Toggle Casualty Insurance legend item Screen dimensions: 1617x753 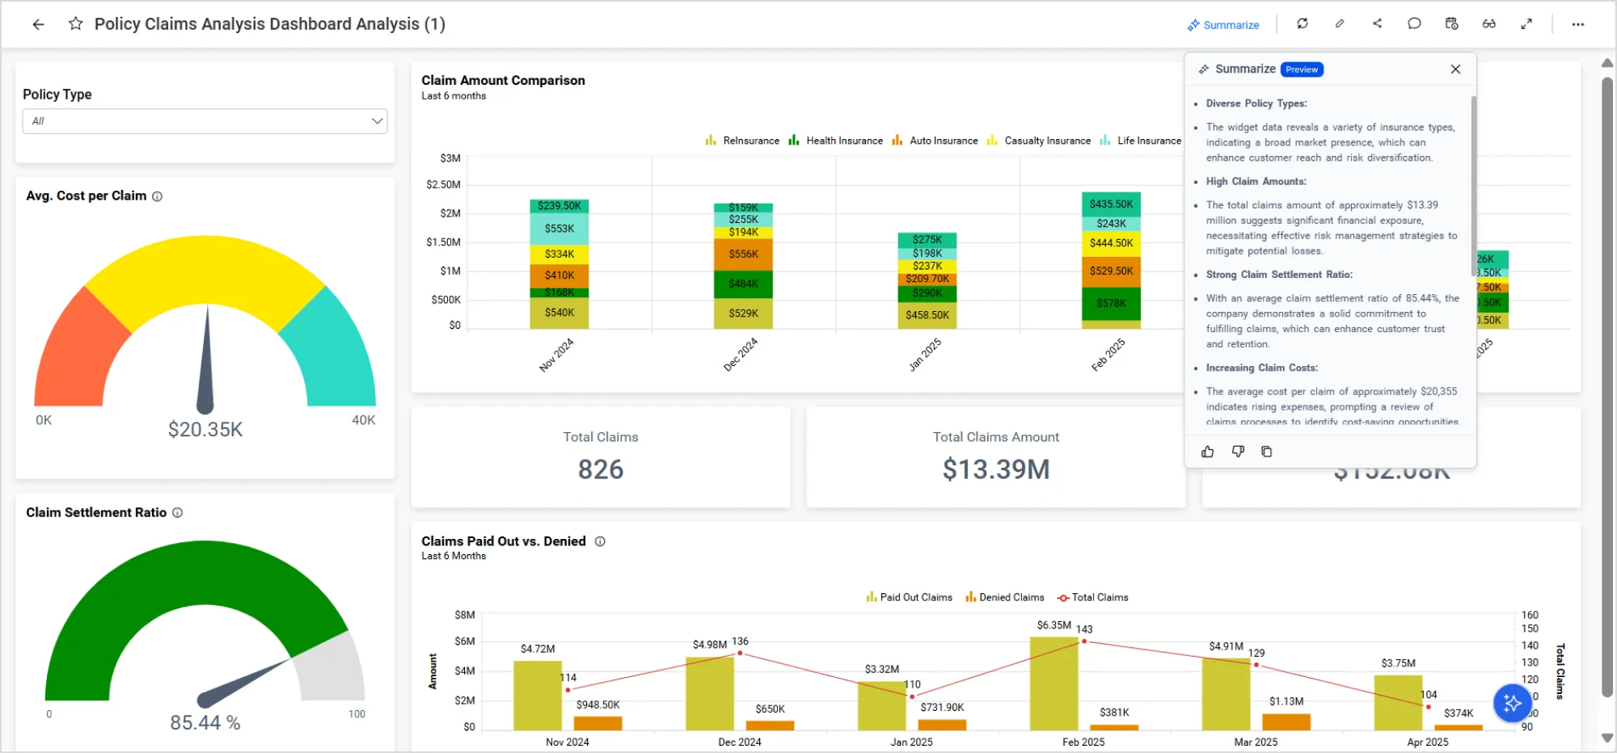pos(1038,141)
